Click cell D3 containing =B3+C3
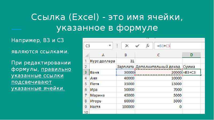This screenshot has height=120, width=214. click(192, 72)
